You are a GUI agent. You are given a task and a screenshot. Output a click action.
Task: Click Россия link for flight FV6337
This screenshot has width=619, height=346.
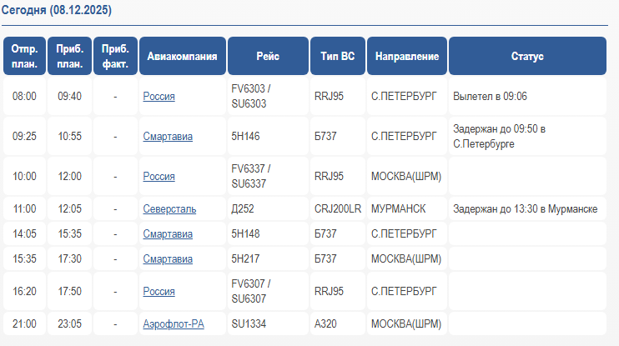[159, 176]
